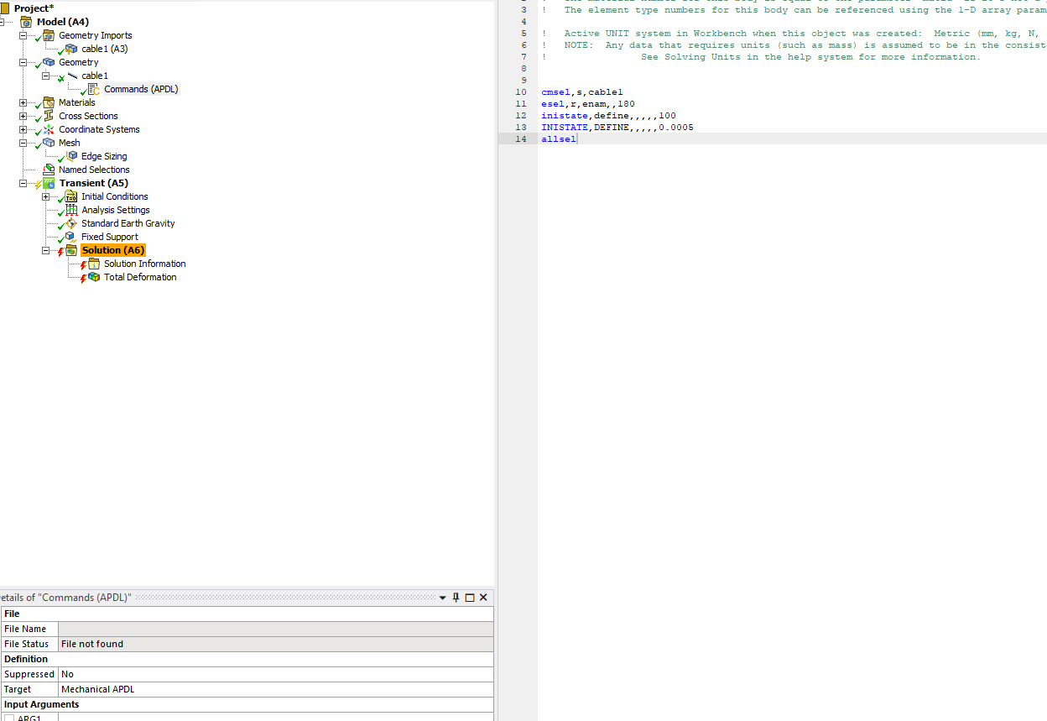Screen dimensions: 1047x721
Task: Click the 'File not found' status cell
Action: 276,644
